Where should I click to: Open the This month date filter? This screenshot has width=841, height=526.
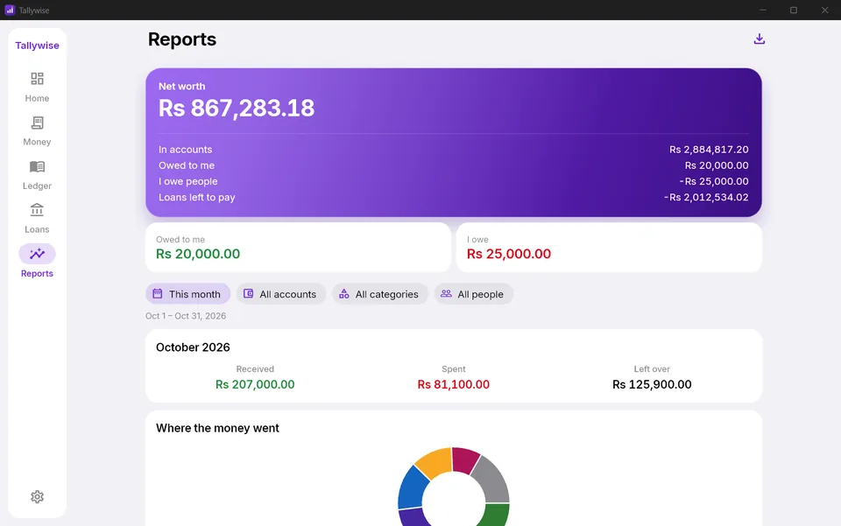[187, 294]
